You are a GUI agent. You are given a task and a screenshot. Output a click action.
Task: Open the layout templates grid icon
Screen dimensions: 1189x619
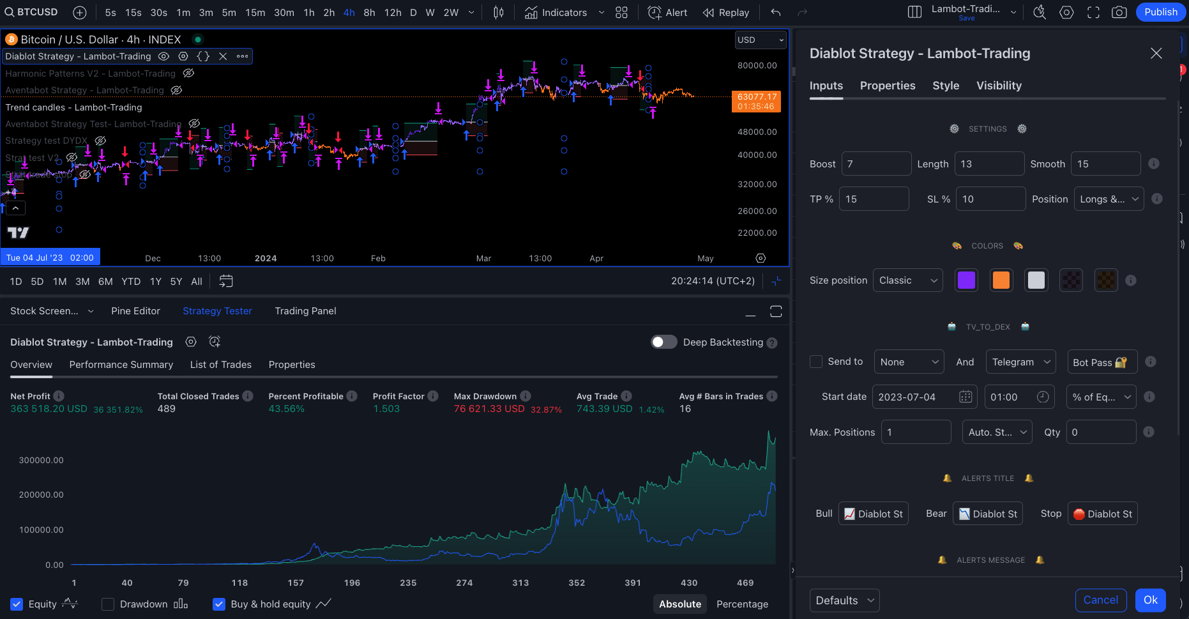point(621,13)
